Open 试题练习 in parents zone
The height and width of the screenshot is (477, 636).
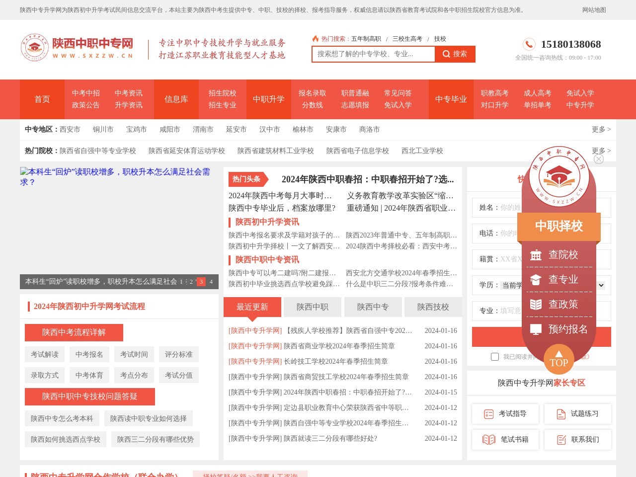click(577, 414)
